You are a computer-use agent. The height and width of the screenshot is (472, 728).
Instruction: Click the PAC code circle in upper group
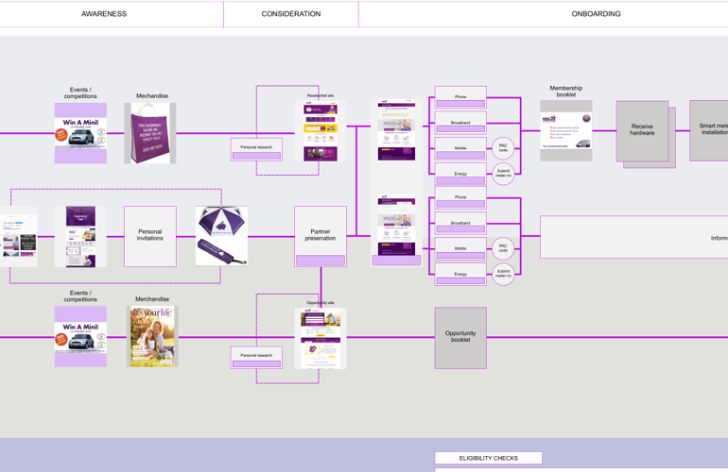tap(503, 148)
